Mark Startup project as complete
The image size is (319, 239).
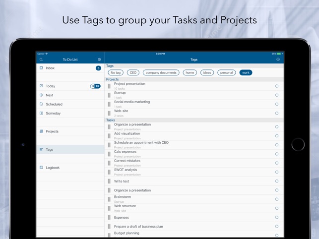coord(277,95)
